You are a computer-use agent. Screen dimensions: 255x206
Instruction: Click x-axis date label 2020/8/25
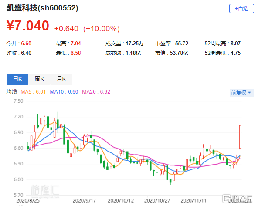[28, 201]
